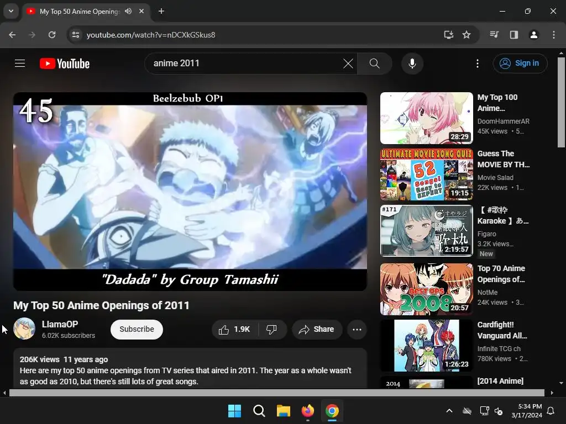The height and width of the screenshot is (424, 566).
Task: Launch Firefox from taskbar
Action: coord(307,411)
